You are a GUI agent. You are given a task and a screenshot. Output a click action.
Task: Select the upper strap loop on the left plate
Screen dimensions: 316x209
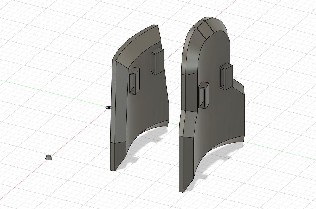coord(157,61)
